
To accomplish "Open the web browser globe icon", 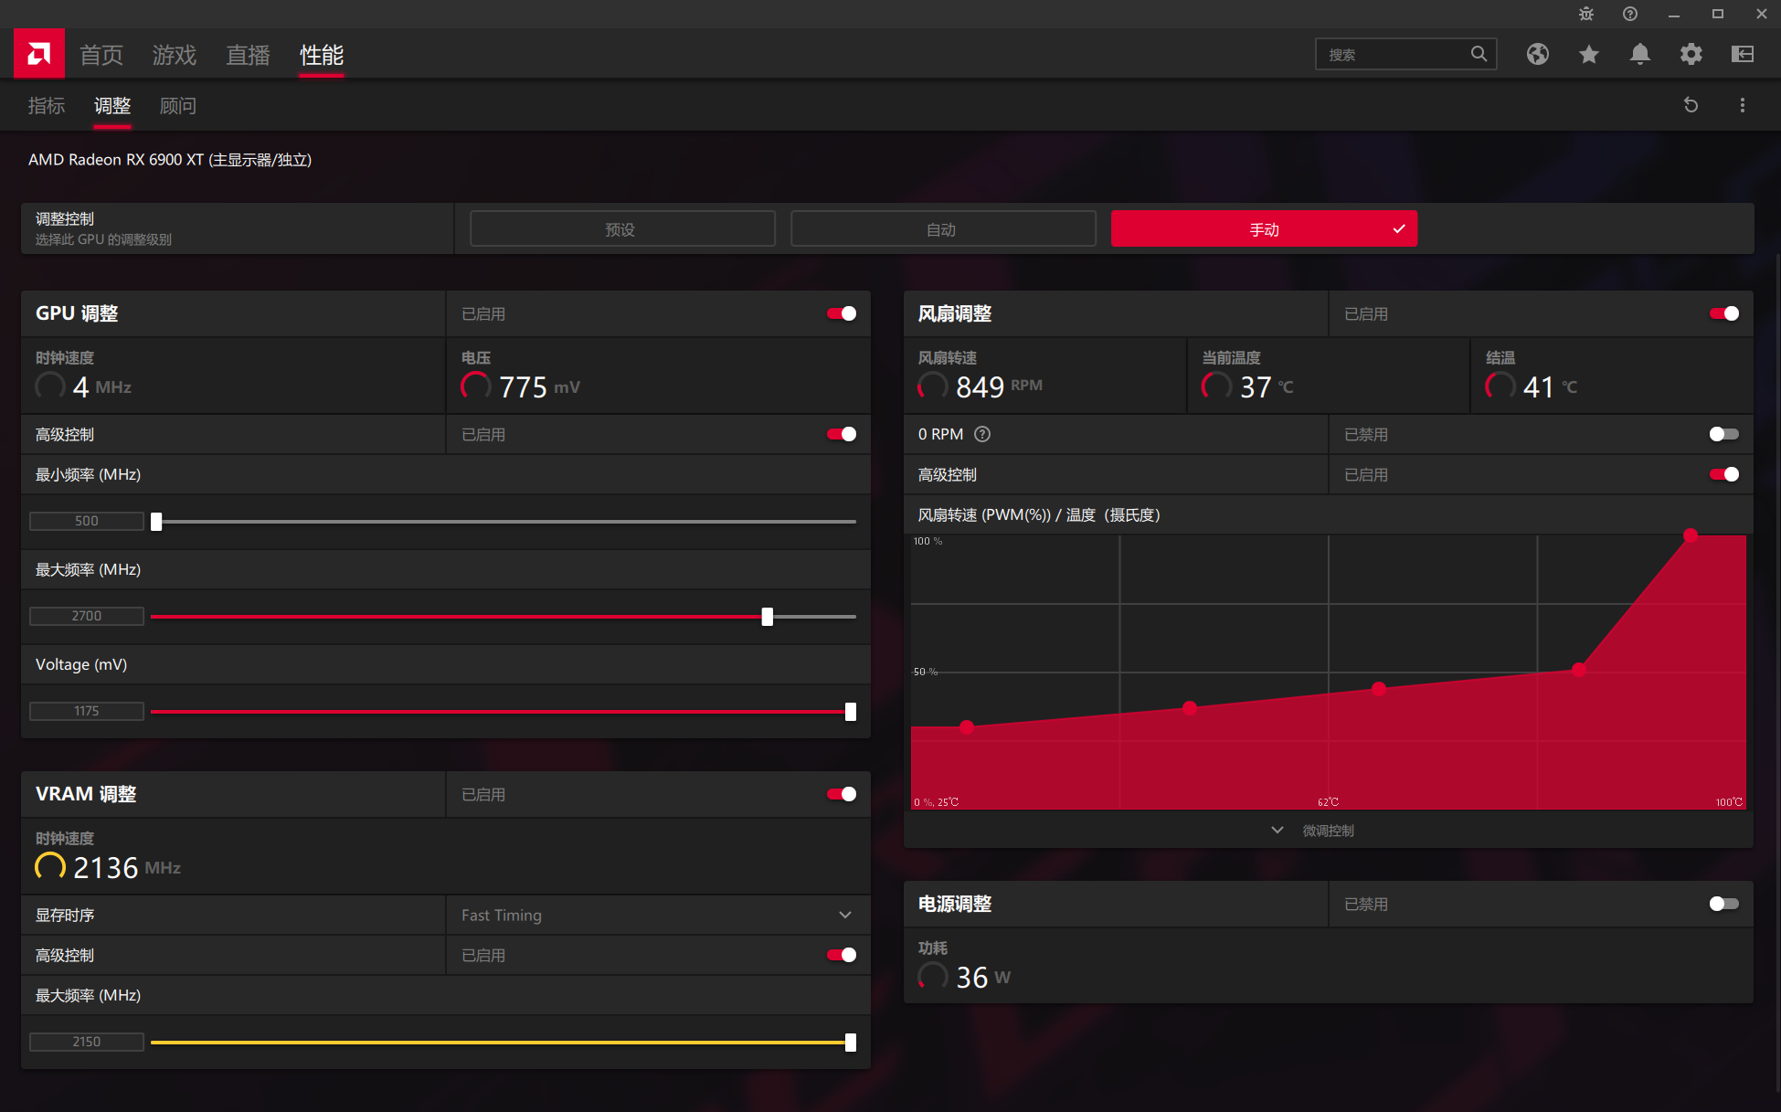I will (x=1537, y=55).
